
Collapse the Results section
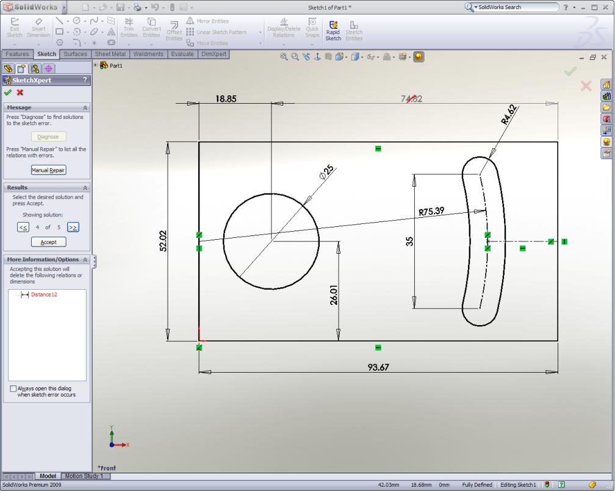tap(85, 188)
